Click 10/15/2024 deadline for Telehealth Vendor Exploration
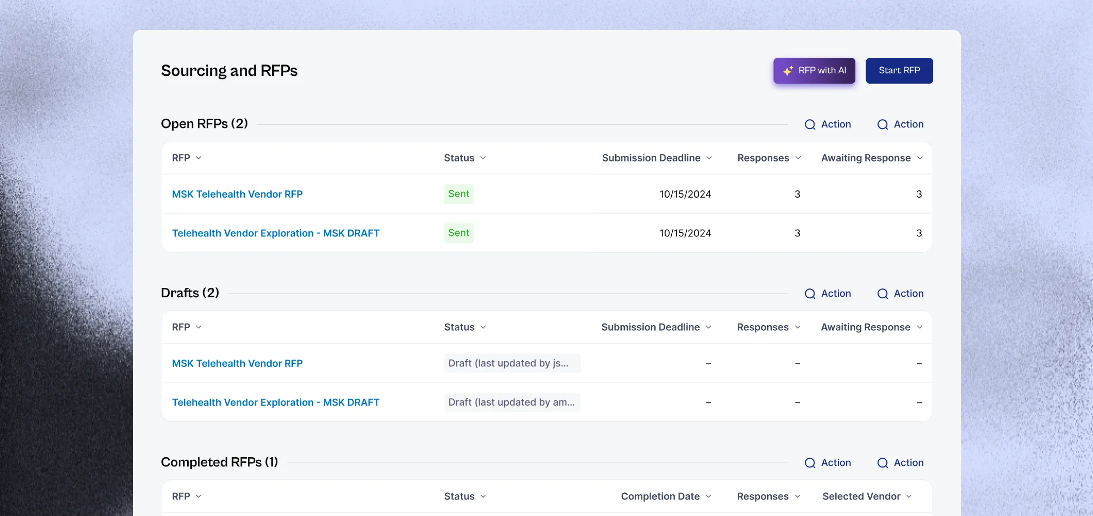The width and height of the screenshot is (1093, 516). (685, 233)
